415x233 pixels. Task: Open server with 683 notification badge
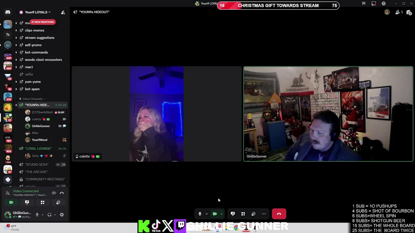(8, 66)
